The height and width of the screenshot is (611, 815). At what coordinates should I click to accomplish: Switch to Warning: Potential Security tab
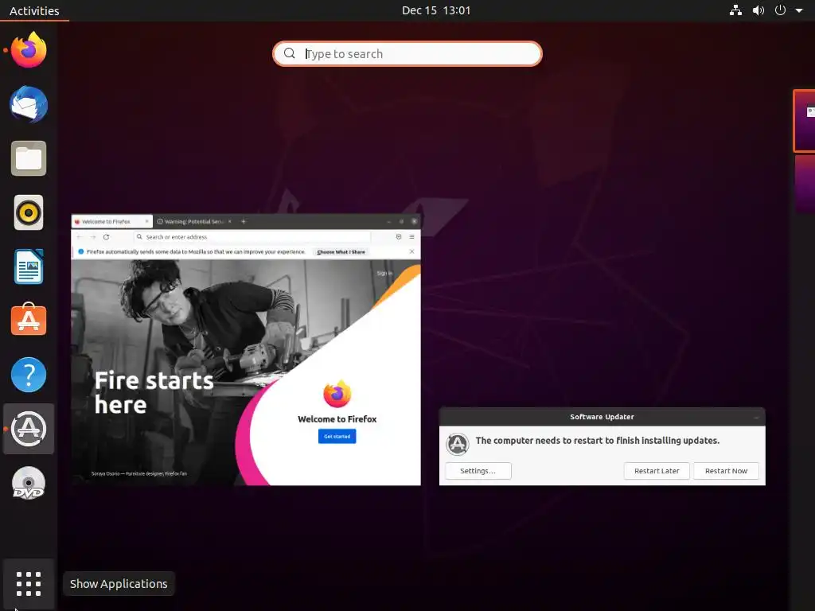[193, 221]
